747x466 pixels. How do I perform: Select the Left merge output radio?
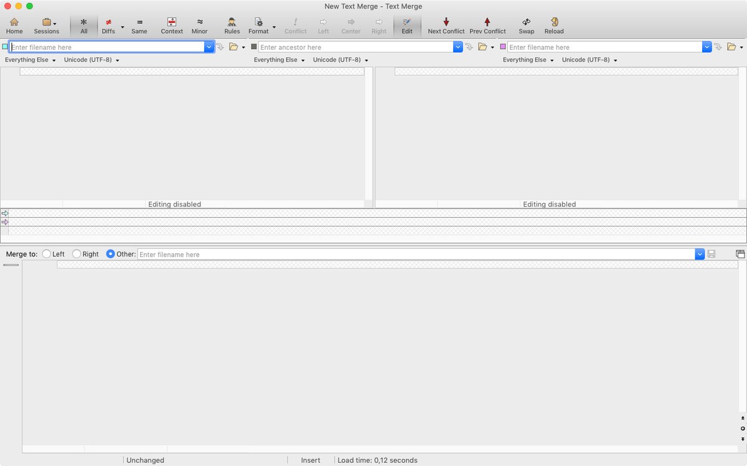tap(47, 254)
